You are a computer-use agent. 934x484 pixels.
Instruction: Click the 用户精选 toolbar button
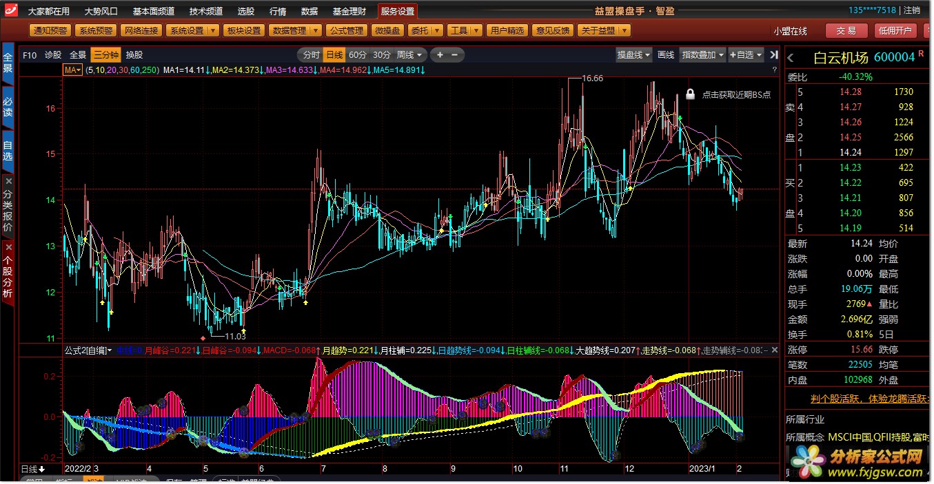(508, 30)
